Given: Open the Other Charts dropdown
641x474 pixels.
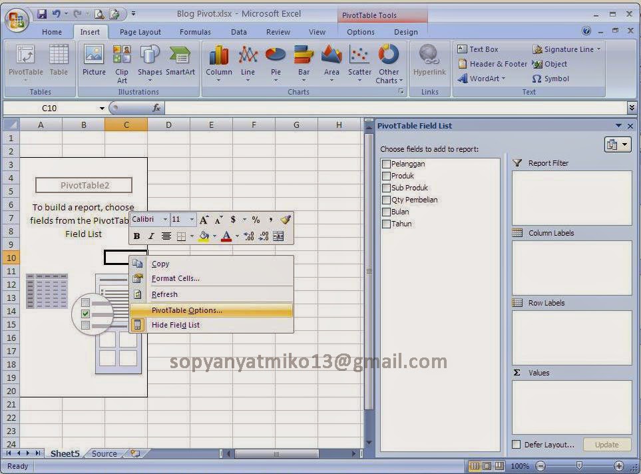Looking at the screenshot, I should click(388, 63).
